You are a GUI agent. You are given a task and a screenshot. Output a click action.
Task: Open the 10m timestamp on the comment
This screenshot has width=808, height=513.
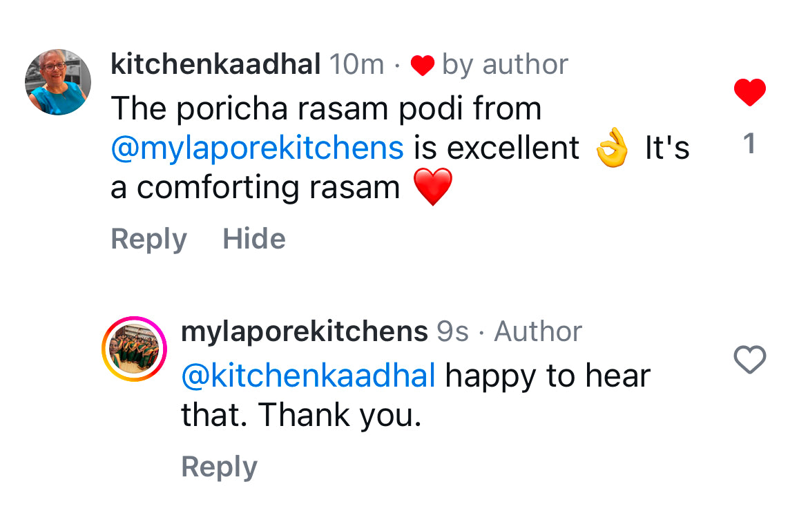point(356,64)
